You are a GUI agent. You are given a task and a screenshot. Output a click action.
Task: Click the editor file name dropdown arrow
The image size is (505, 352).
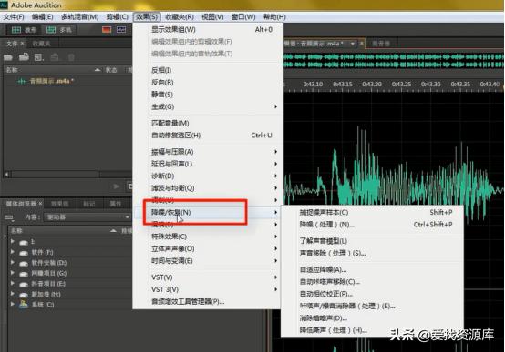[x=353, y=44]
